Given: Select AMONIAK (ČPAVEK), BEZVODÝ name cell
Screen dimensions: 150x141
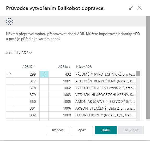Looking at the screenshot, I should pyautogui.click(x=105, y=101).
